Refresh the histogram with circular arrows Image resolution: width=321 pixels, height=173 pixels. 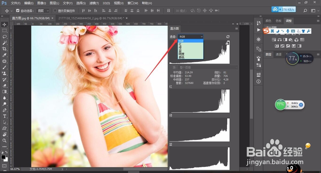[x=228, y=37]
